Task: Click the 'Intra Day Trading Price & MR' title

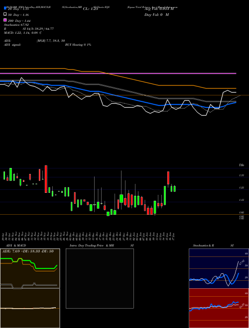Action: tap(92, 246)
